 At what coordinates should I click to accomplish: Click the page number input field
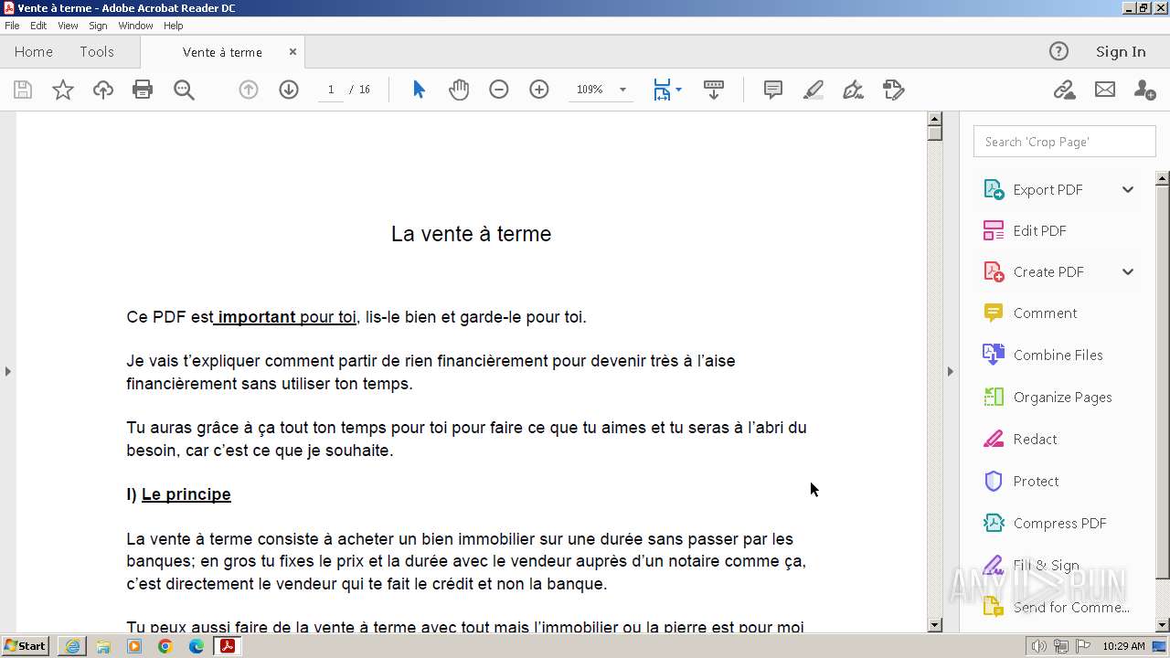(331, 90)
